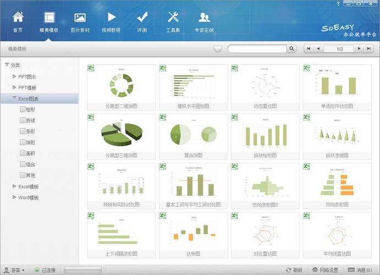The height and width of the screenshot is (275, 380).
Task: Click the green 已连接 status icon
Action: (37, 269)
